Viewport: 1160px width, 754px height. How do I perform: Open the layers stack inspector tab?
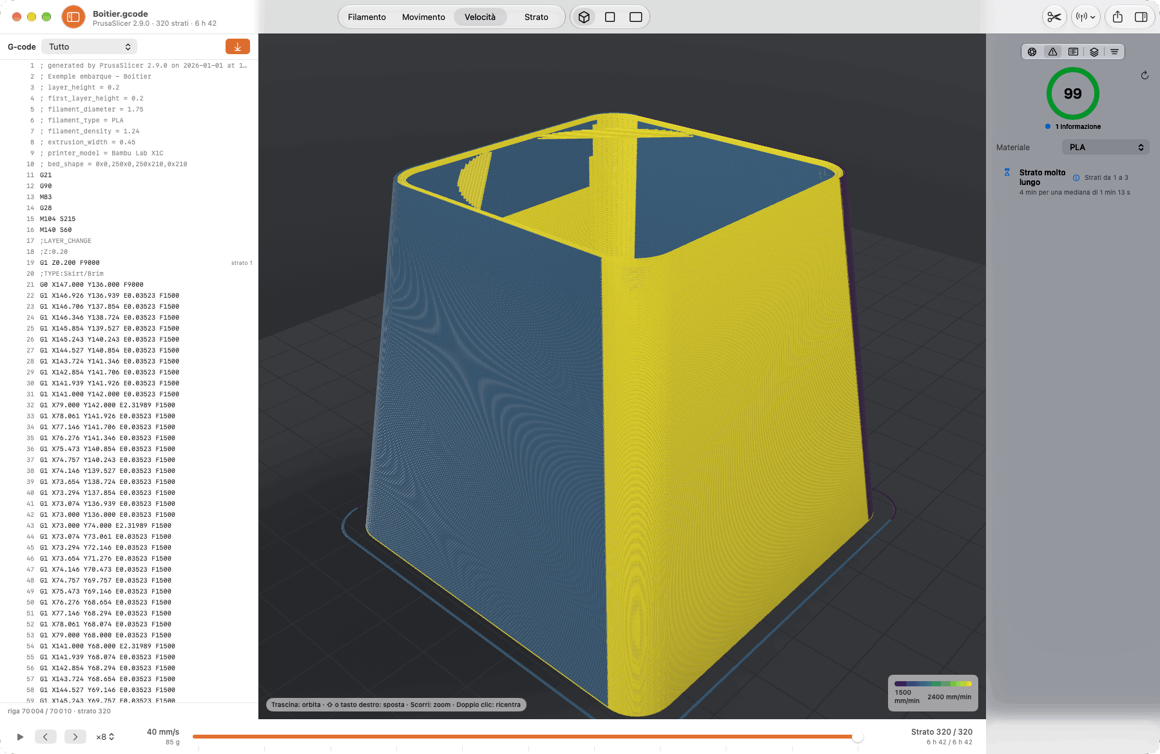click(x=1094, y=52)
